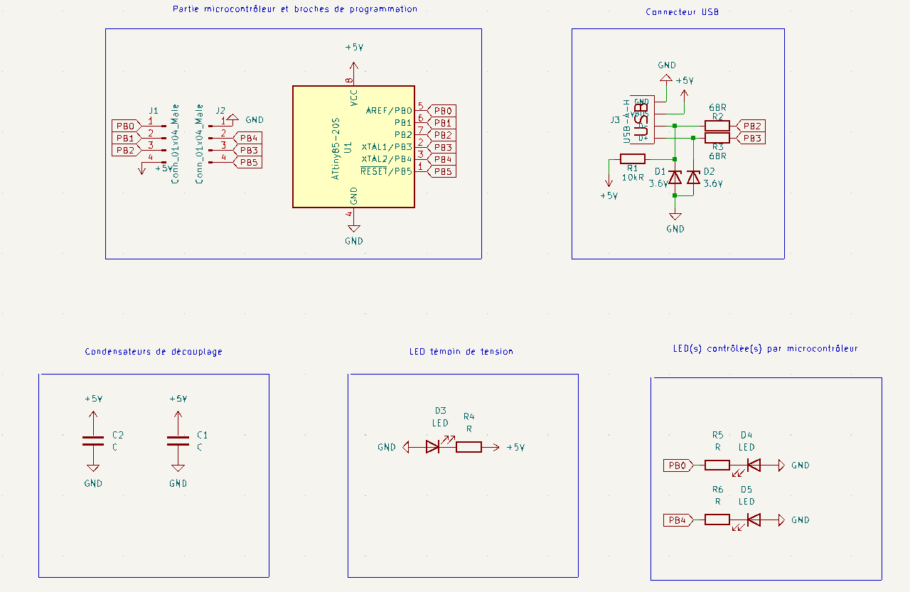Click the 'ATtiny85-20S' value text on U1
The image size is (910, 592).
[336, 149]
